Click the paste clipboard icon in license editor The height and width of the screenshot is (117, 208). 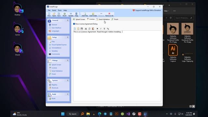tap(93, 29)
